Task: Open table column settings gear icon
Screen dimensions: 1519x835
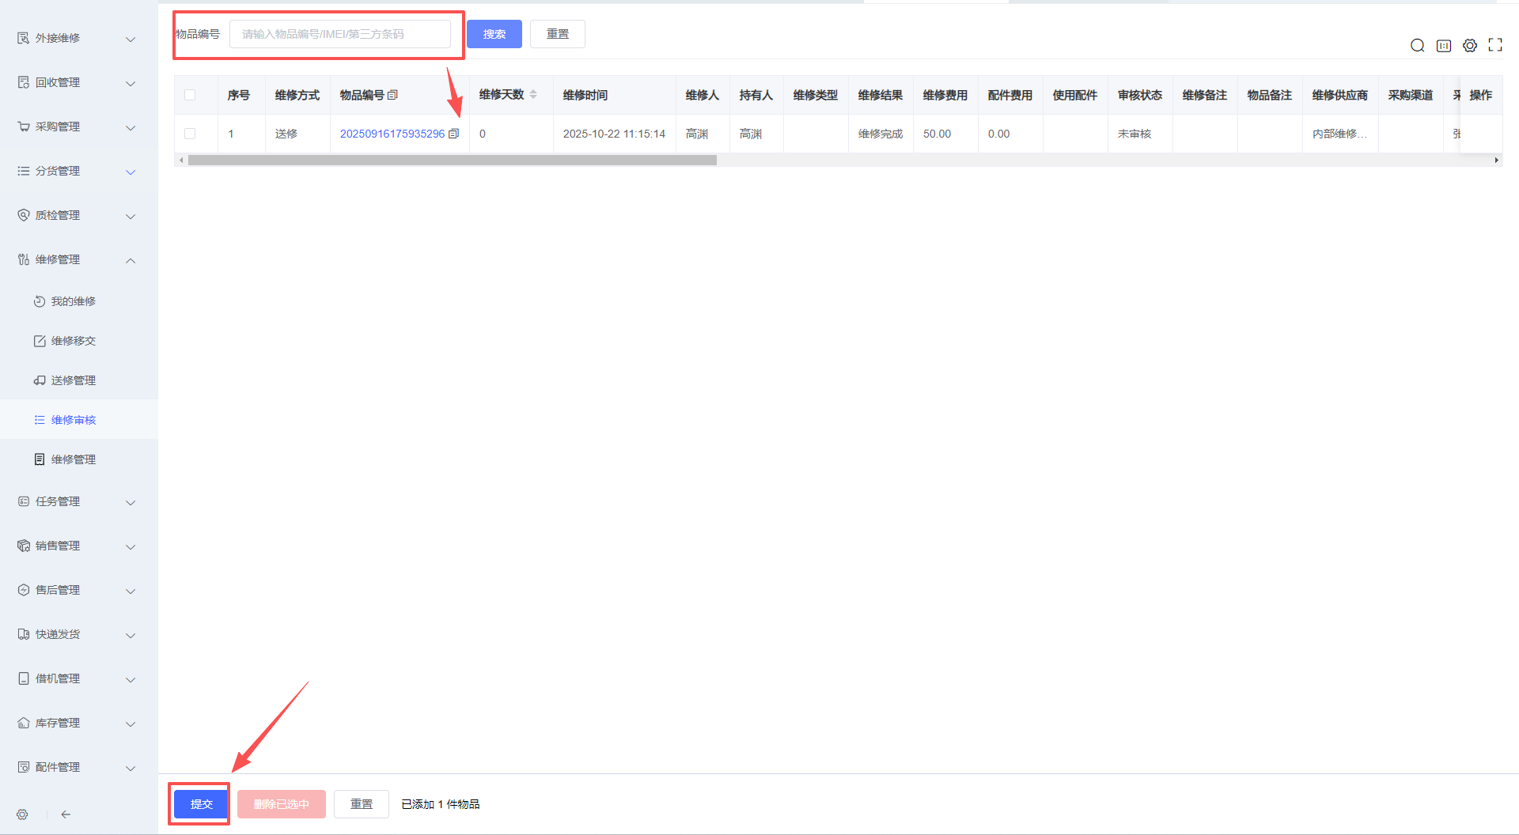Action: pyautogui.click(x=1469, y=46)
